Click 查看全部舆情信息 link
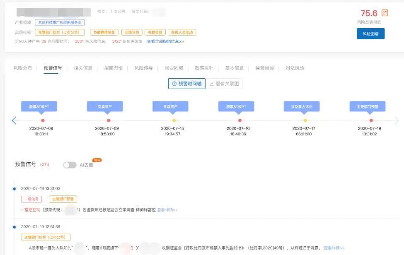This screenshot has width=404, height=255. (165, 41)
